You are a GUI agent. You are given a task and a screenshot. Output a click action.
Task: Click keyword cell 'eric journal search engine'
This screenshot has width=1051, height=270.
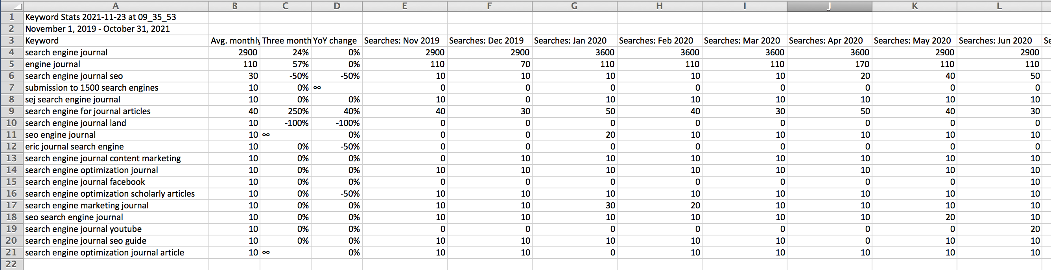116,147
